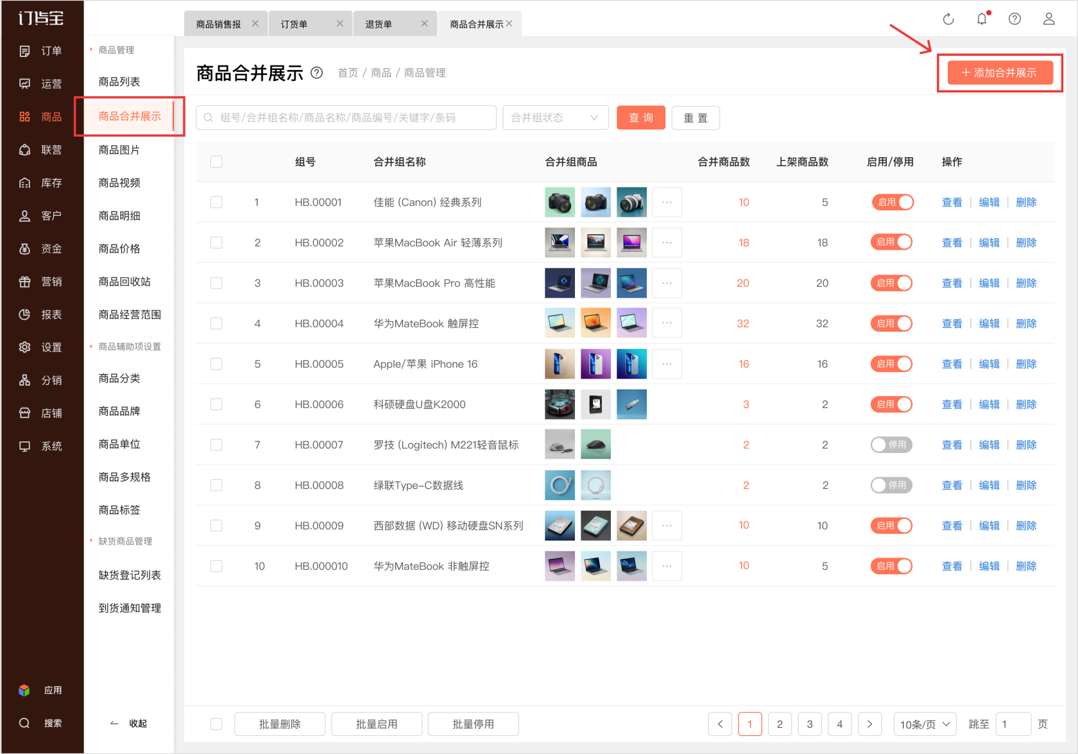The height and width of the screenshot is (754, 1078).
Task: Open the user profile icon
Action: [1048, 19]
